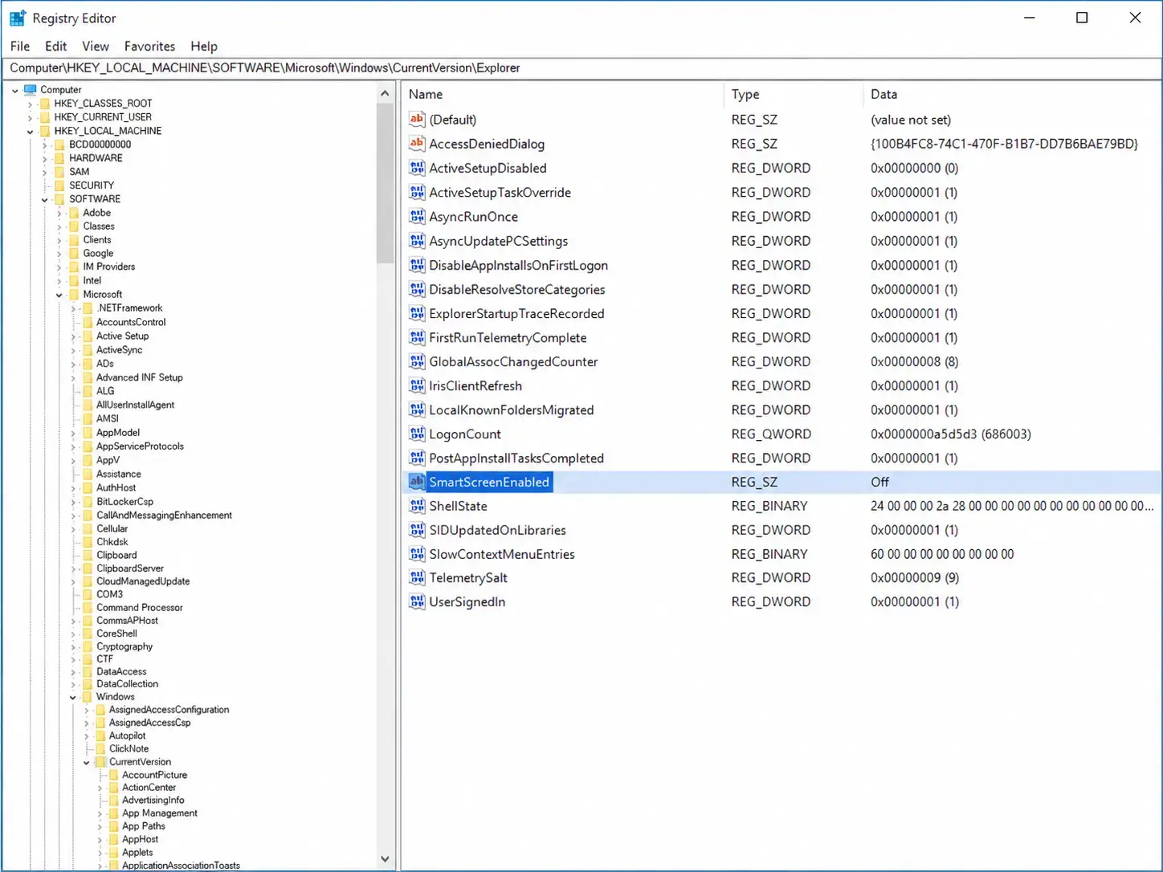
Task: Click the AccessDeniedDialog string value icon
Action: pos(417,144)
